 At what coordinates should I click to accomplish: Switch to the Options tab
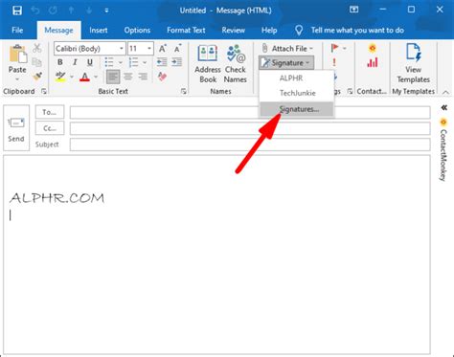click(x=137, y=31)
